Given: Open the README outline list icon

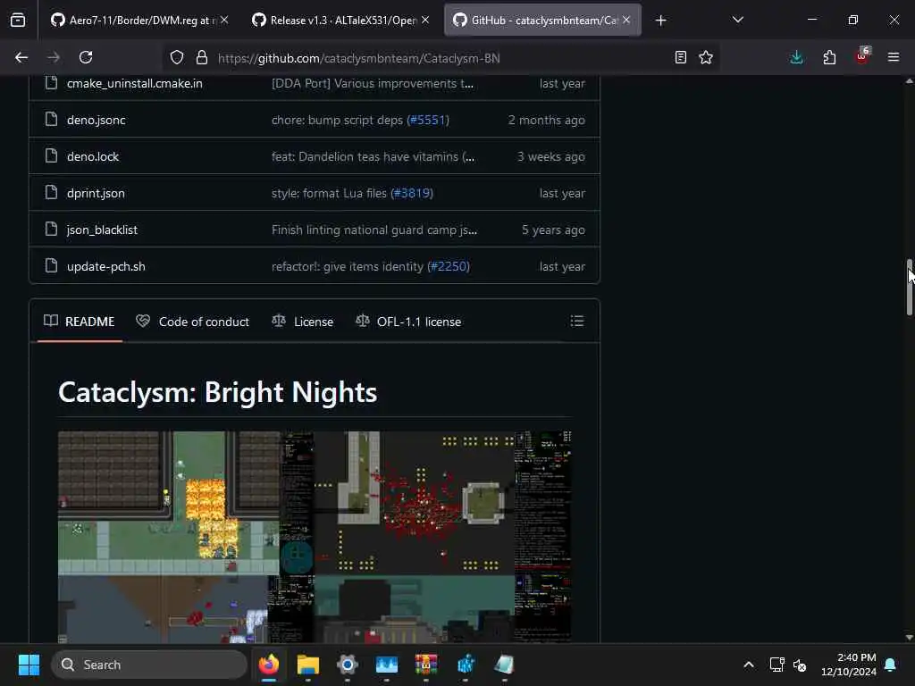Looking at the screenshot, I should pos(577,321).
